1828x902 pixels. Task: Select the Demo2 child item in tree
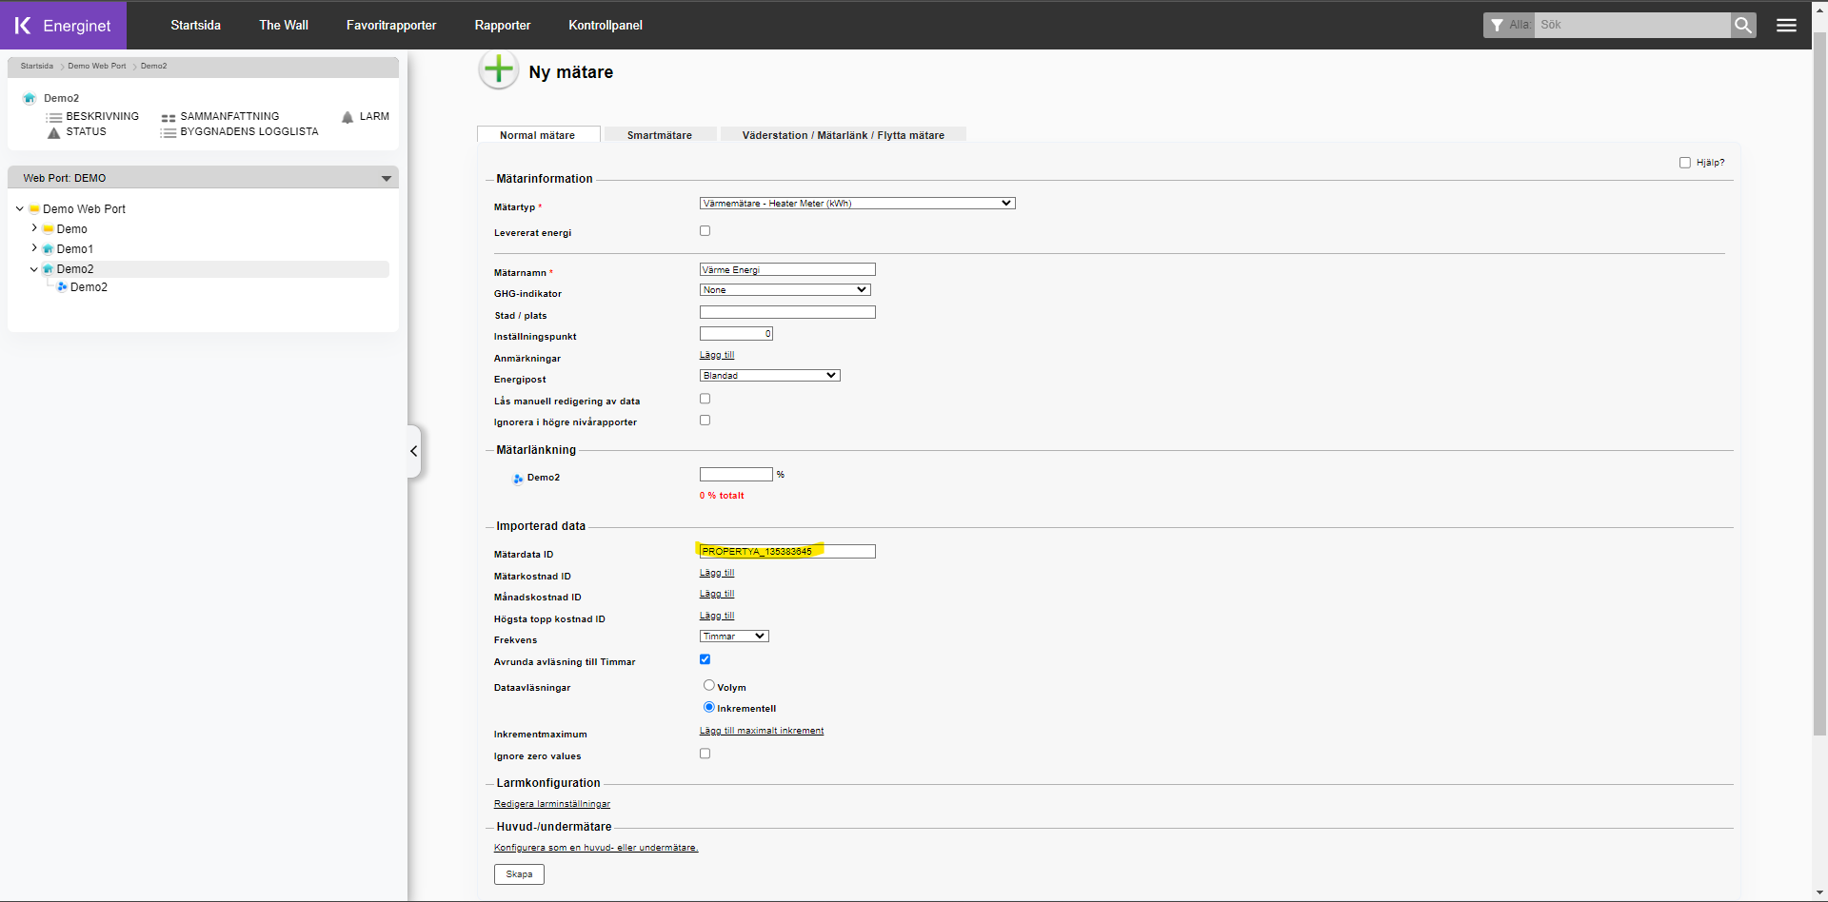(89, 287)
